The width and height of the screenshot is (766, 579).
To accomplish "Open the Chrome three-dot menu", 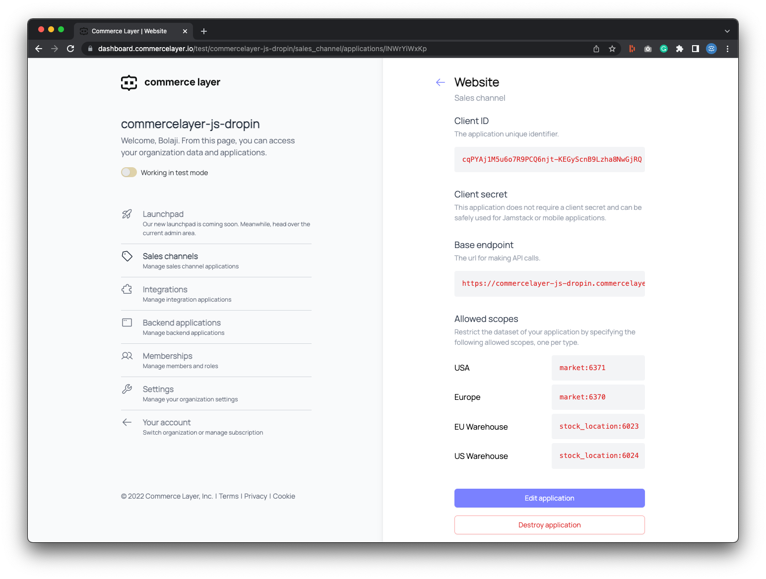I will click(x=727, y=49).
